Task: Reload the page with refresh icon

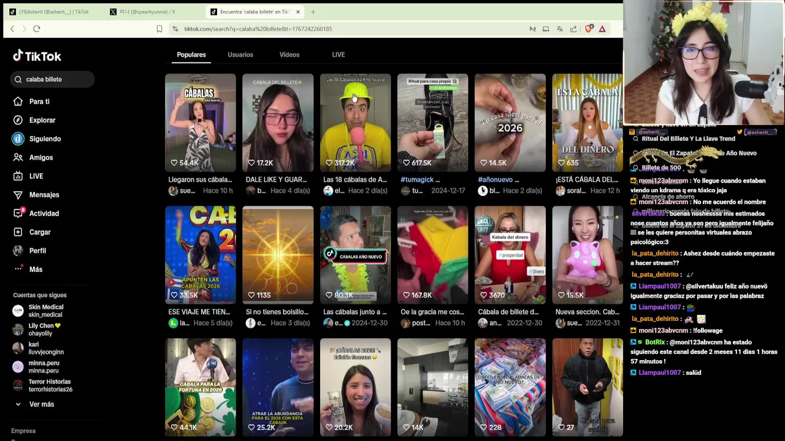Action: [37, 29]
